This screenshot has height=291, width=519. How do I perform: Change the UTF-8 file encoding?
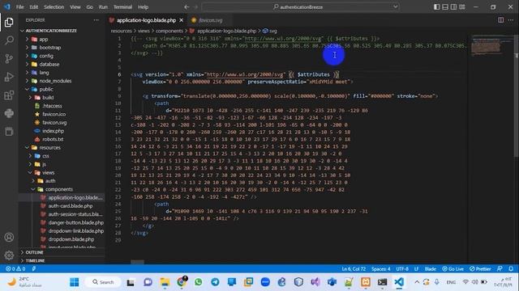402,269
